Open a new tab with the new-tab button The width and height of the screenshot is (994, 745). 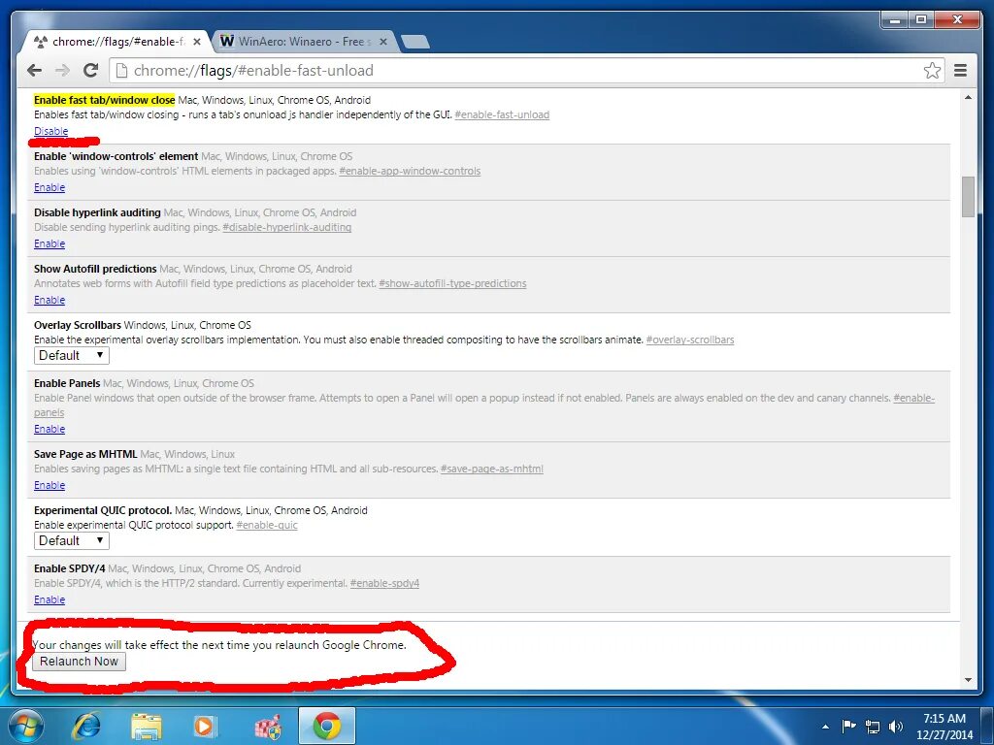(415, 41)
